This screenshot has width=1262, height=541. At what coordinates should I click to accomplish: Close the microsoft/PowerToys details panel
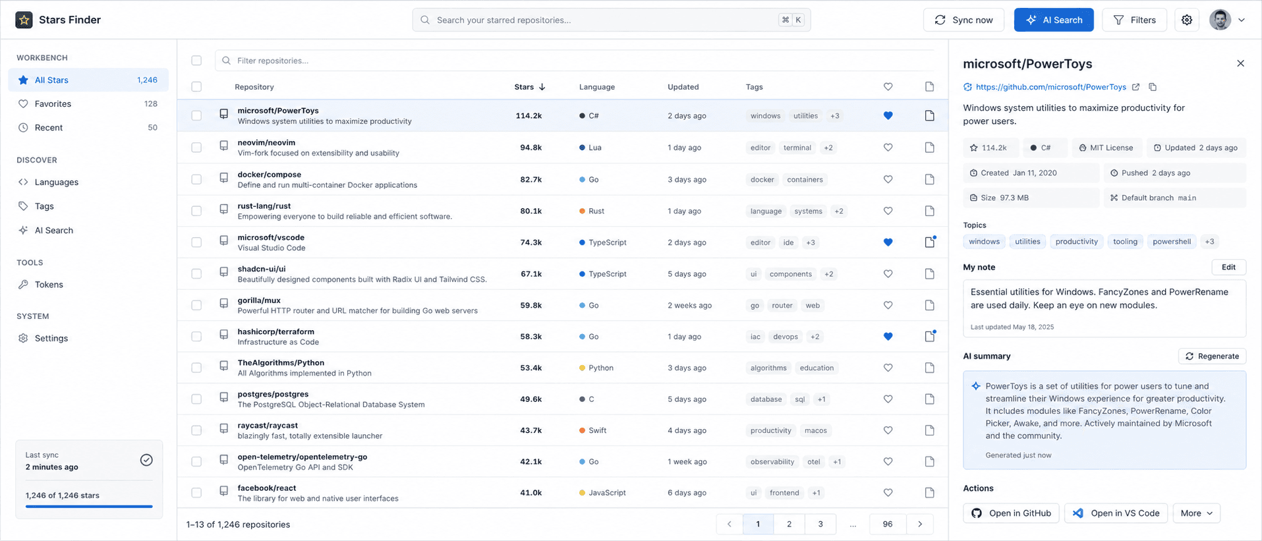1240,64
